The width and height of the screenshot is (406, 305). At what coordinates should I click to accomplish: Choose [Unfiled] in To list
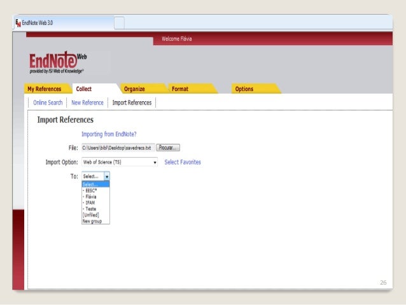coord(95,215)
